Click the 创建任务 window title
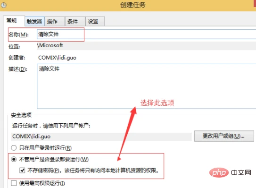This screenshot has width=256, height=188. point(133,5)
